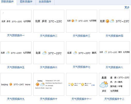Screen dimensions: 131x104
Task: Select the 预报类插件 tab
Action: [x=7, y=2]
